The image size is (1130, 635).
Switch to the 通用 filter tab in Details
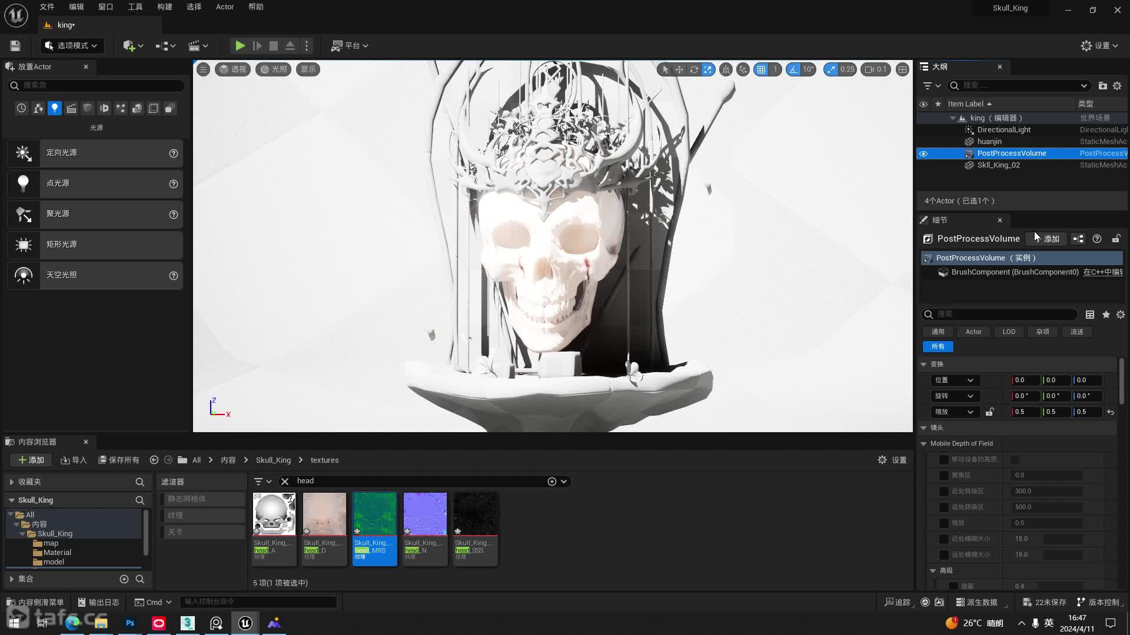click(x=938, y=332)
